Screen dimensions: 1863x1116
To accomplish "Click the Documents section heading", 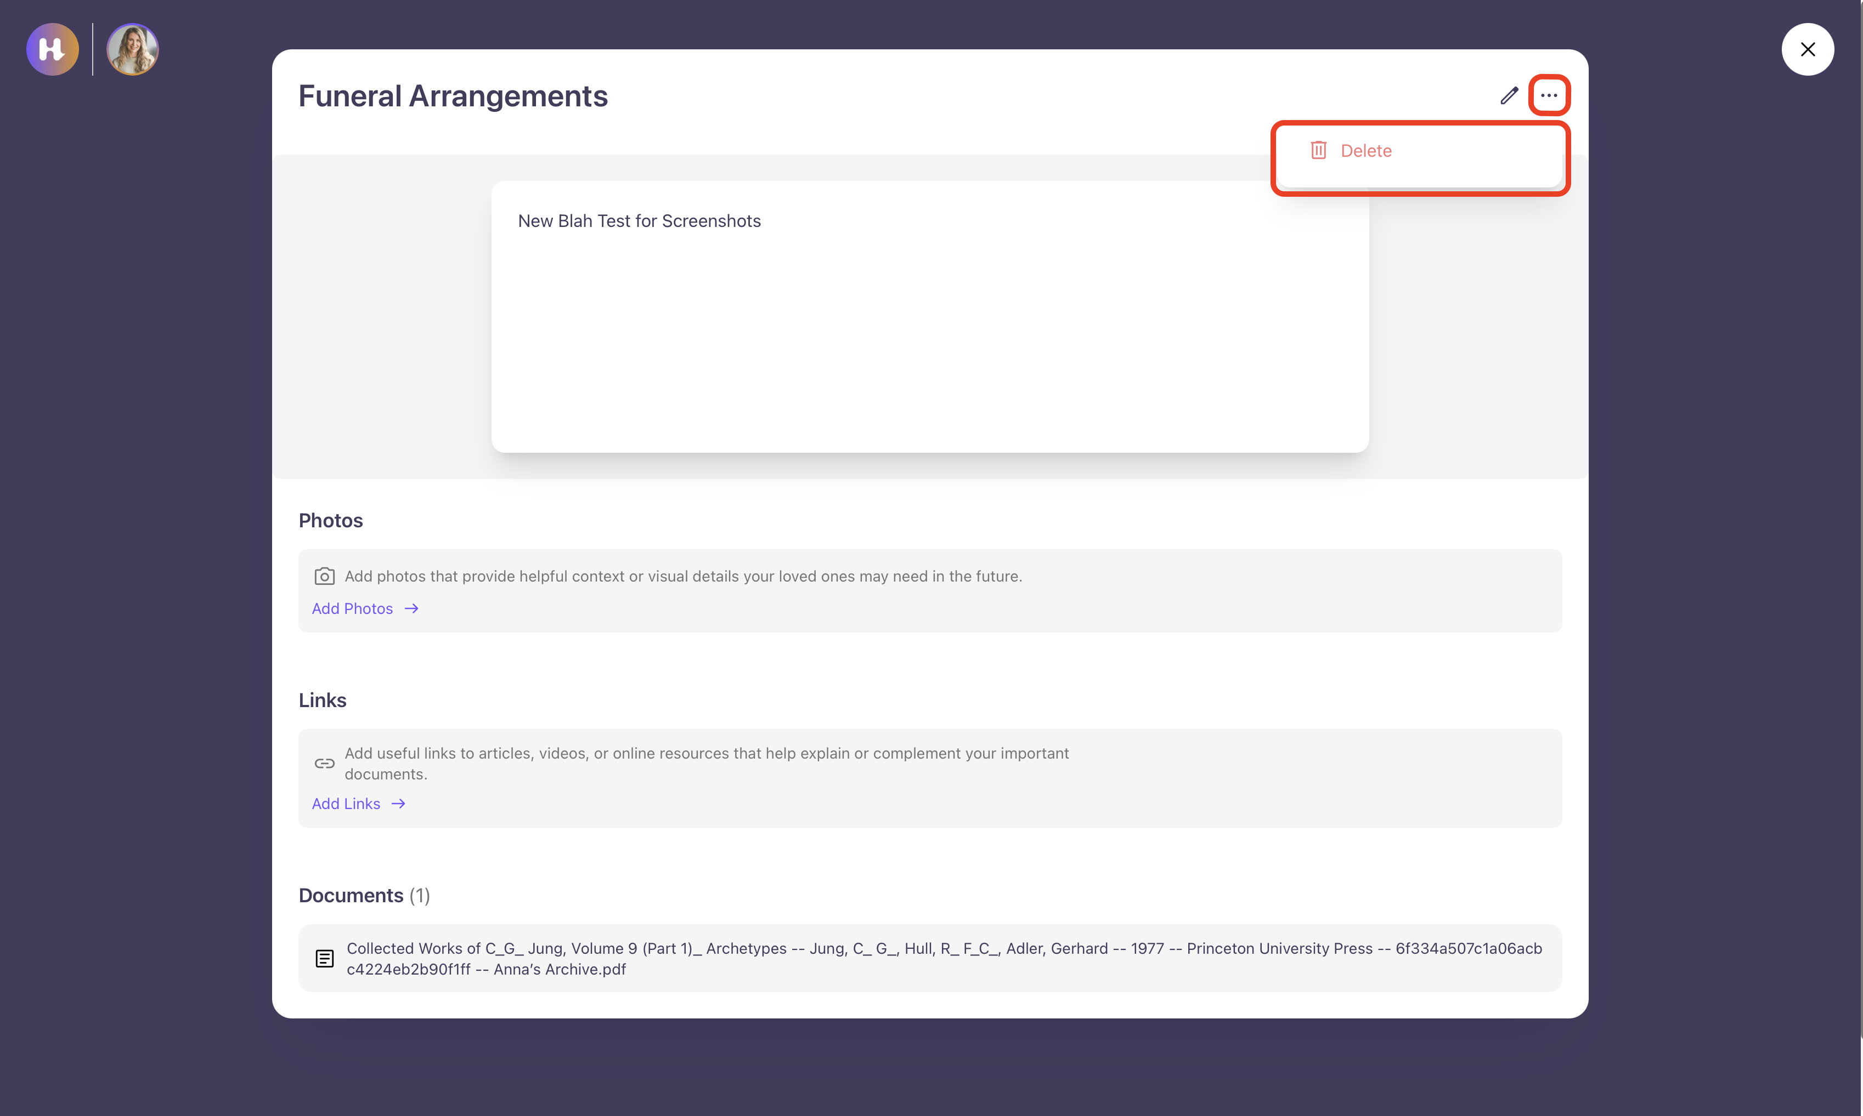I will pyautogui.click(x=352, y=896).
